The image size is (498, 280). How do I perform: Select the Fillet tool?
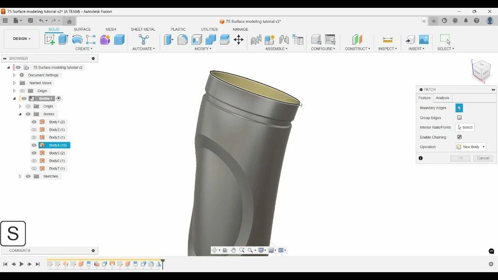tap(183, 39)
